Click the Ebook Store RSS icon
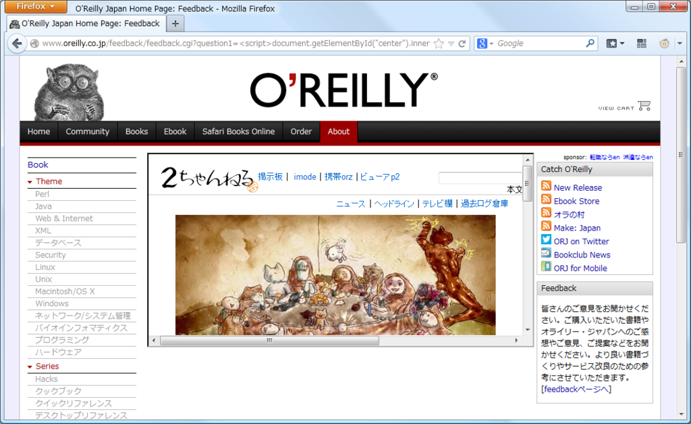Viewport: 691px width, 424px height. pos(546,200)
